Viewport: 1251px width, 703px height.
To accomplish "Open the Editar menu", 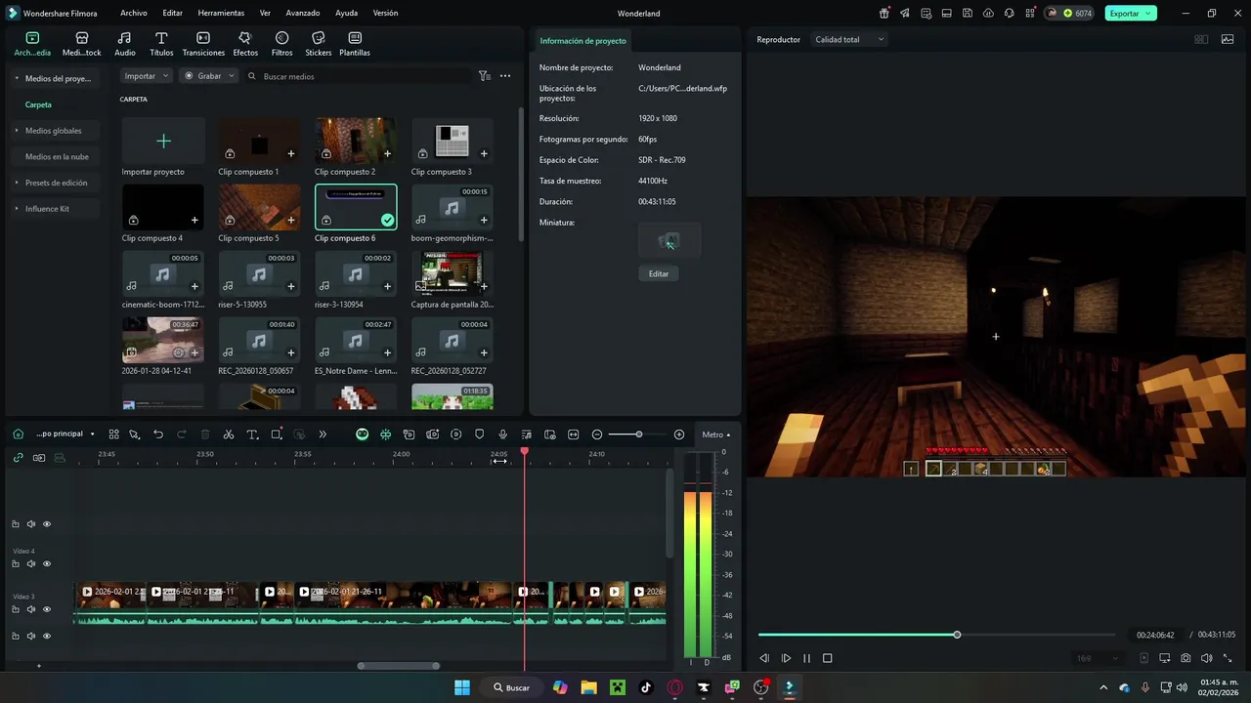I will coord(173,14).
